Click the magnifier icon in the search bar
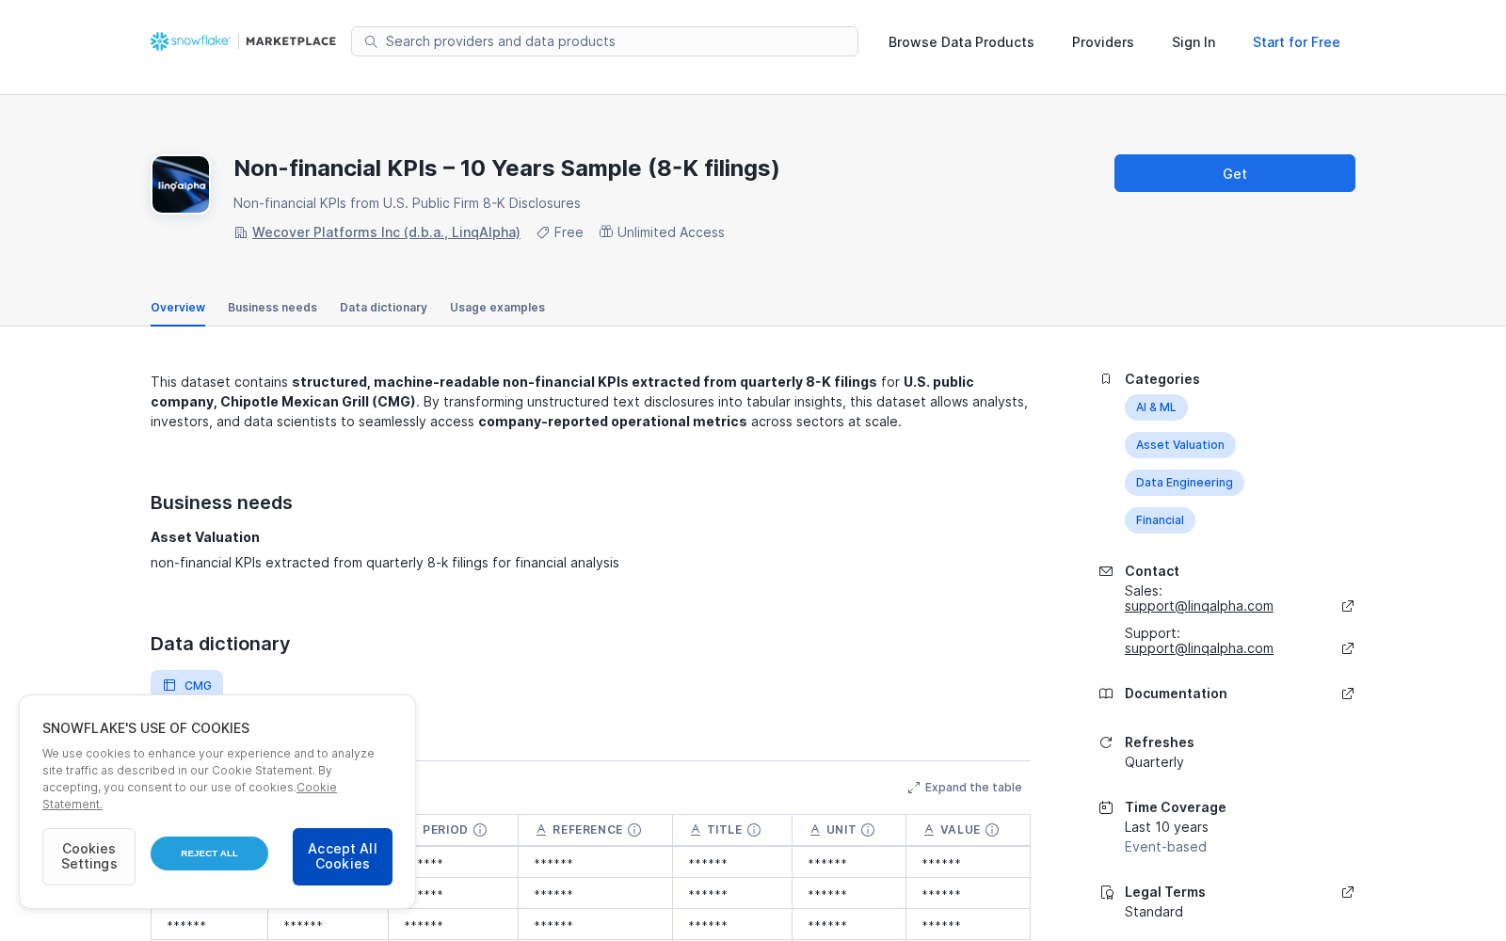The image size is (1506, 941). [371, 41]
